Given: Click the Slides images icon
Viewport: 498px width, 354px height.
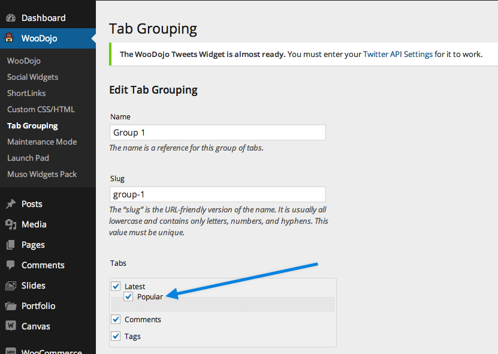Looking at the screenshot, I should [10, 286].
